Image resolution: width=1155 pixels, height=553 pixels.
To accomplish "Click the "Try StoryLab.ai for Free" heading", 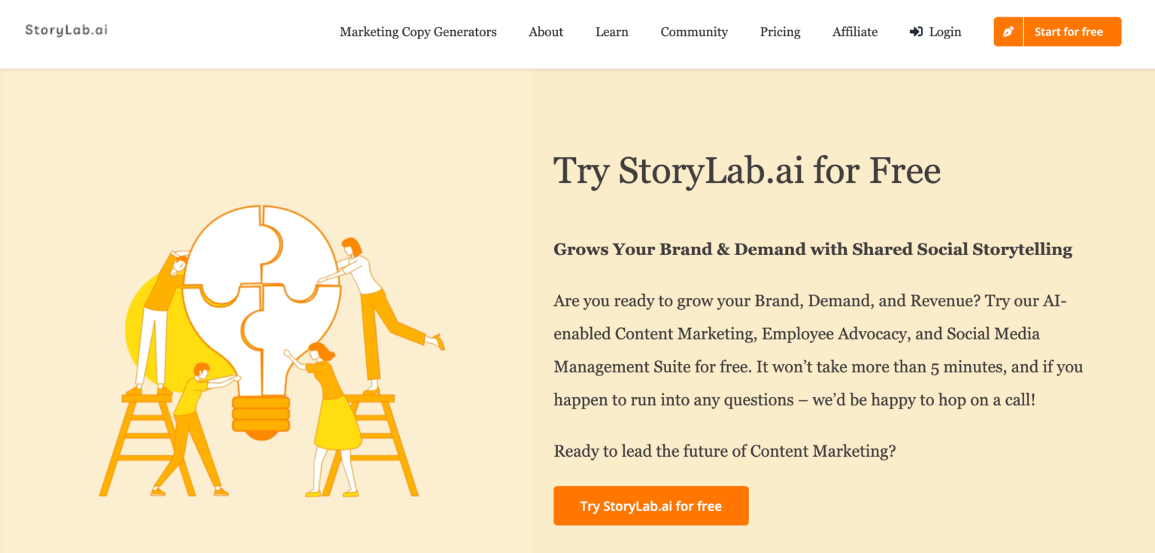I will point(747,171).
